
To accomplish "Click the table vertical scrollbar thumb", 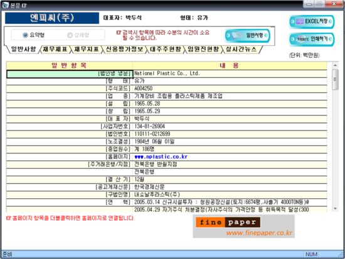I will [335, 80].
